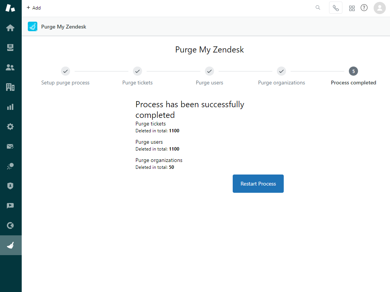Open the security shield icon in sidebar
390x292 pixels.
(x=10, y=186)
